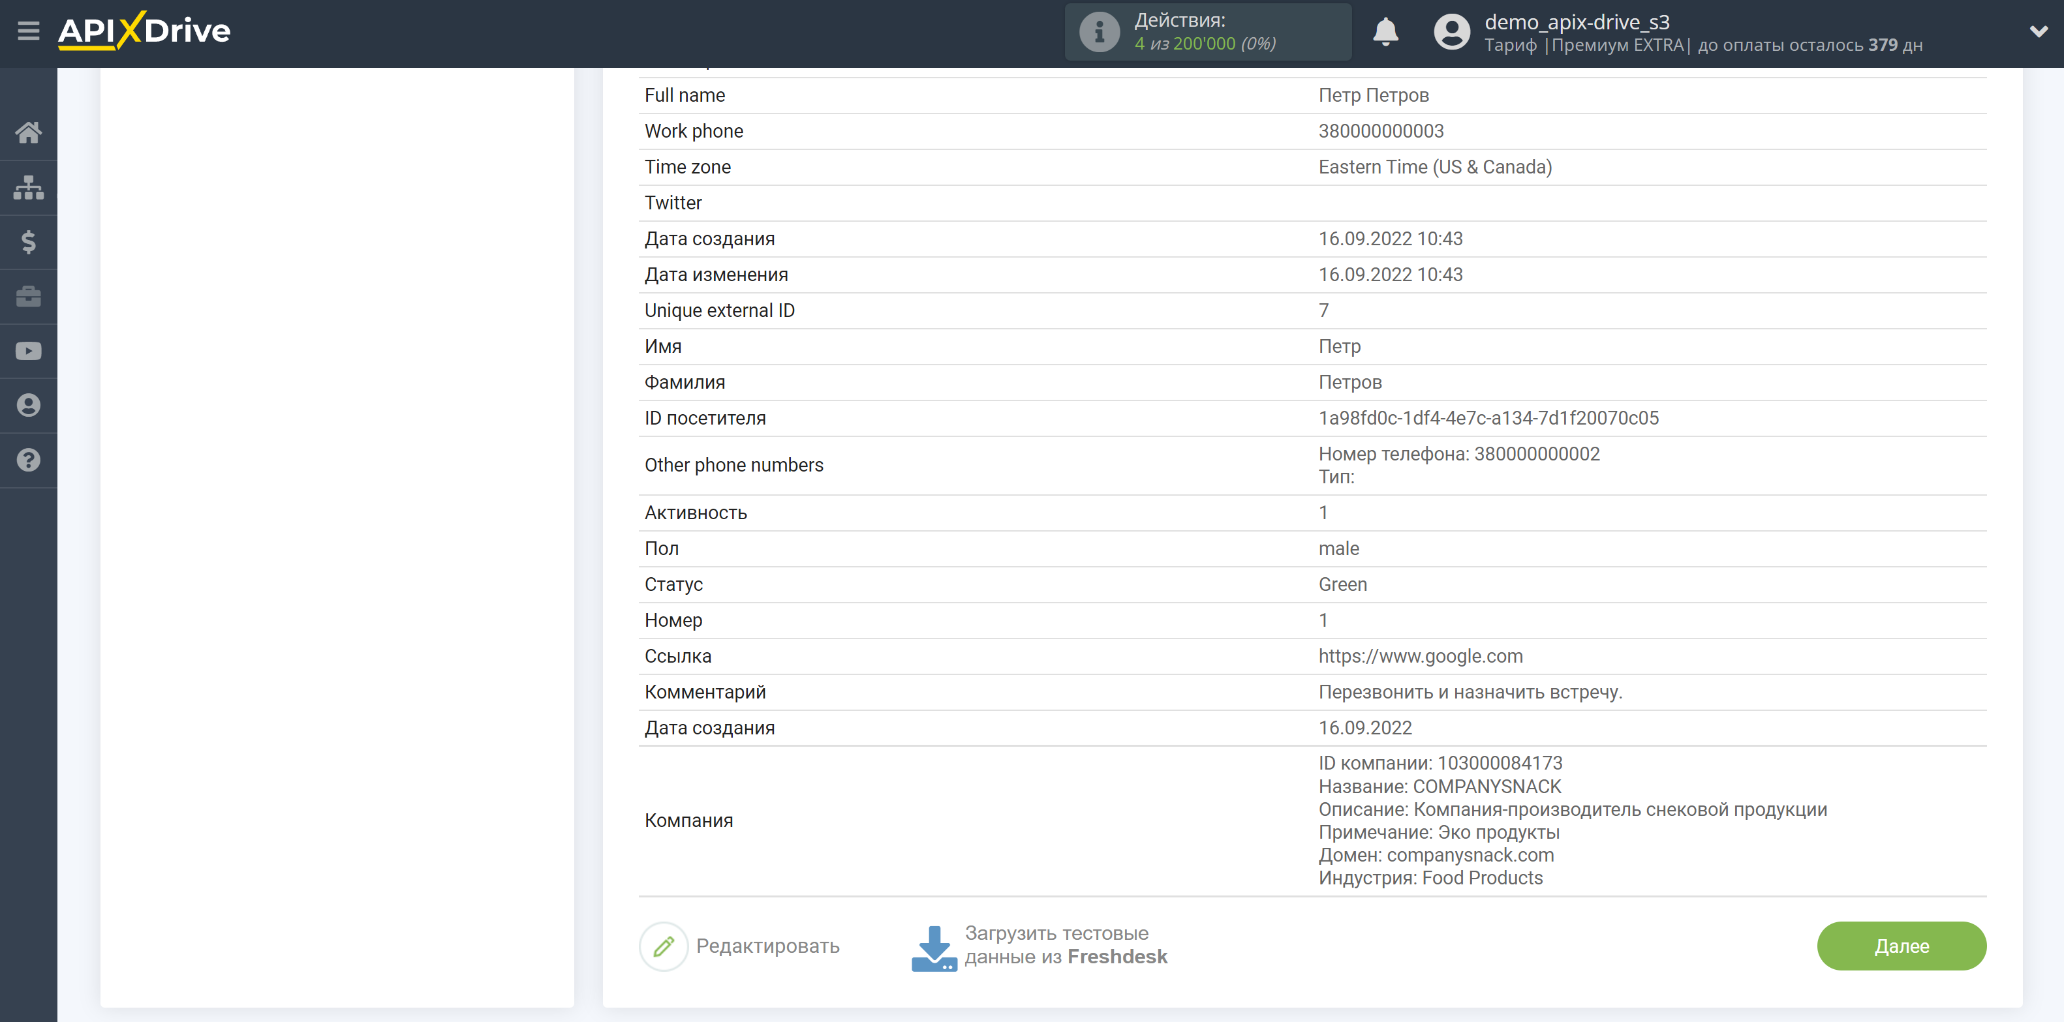Click Other phone numbers label

tap(734, 466)
